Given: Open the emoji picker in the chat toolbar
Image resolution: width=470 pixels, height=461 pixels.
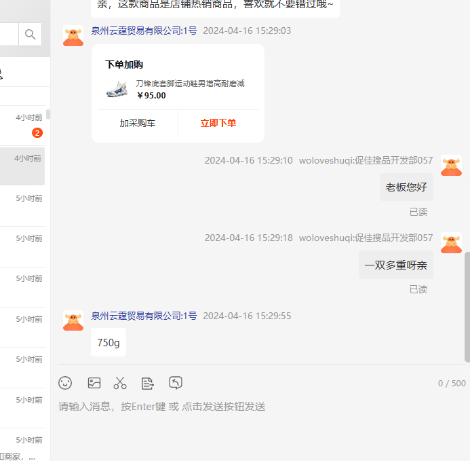Looking at the screenshot, I should (x=65, y=383).
